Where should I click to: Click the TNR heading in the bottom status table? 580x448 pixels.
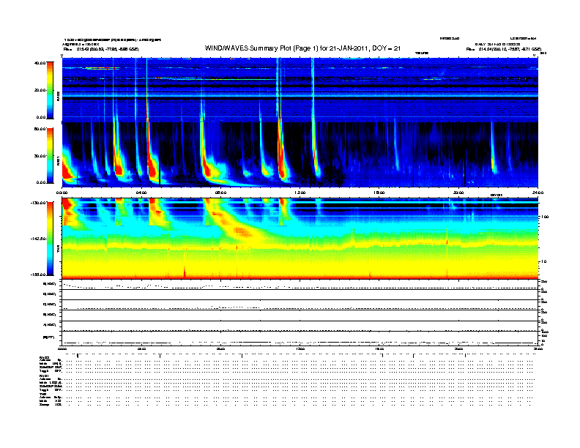tap(42, 394)
